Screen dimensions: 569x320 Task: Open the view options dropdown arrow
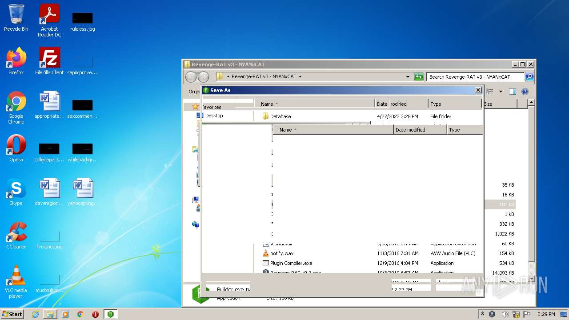[501, 92]
